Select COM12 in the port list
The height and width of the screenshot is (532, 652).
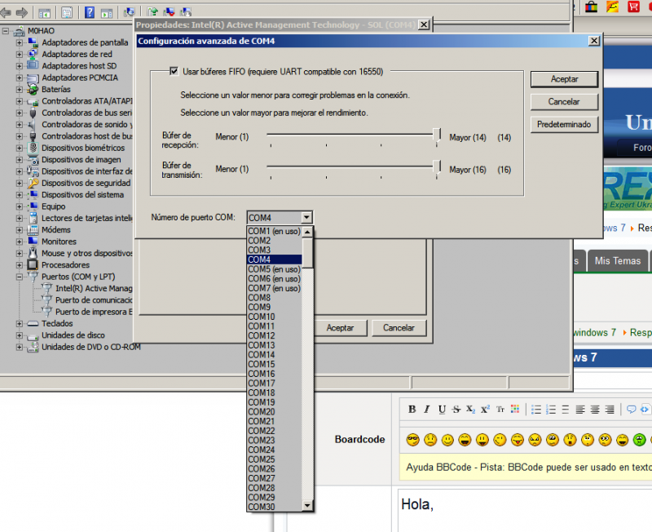pyautogui.click(x=275, y=336)
